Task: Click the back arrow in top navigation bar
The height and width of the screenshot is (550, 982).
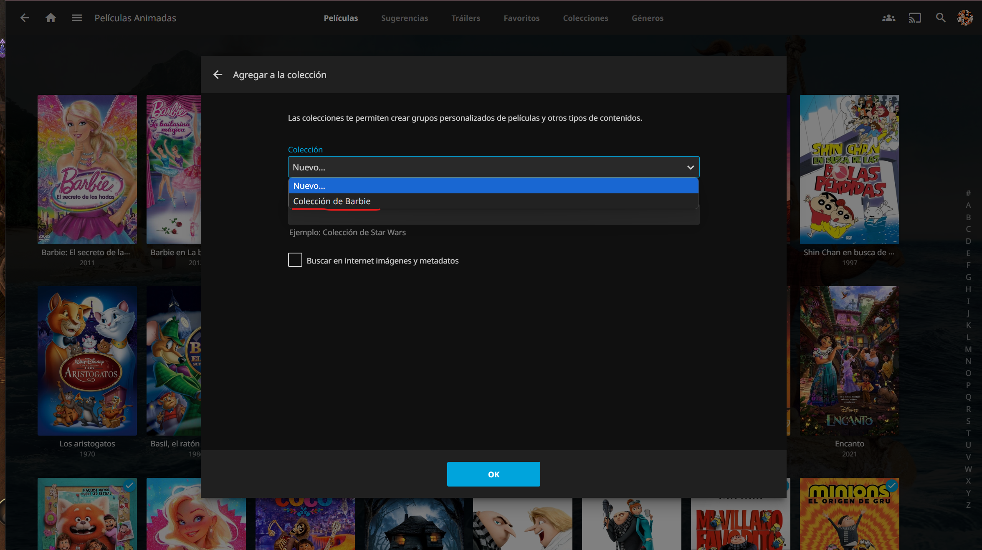Action: 25,18
